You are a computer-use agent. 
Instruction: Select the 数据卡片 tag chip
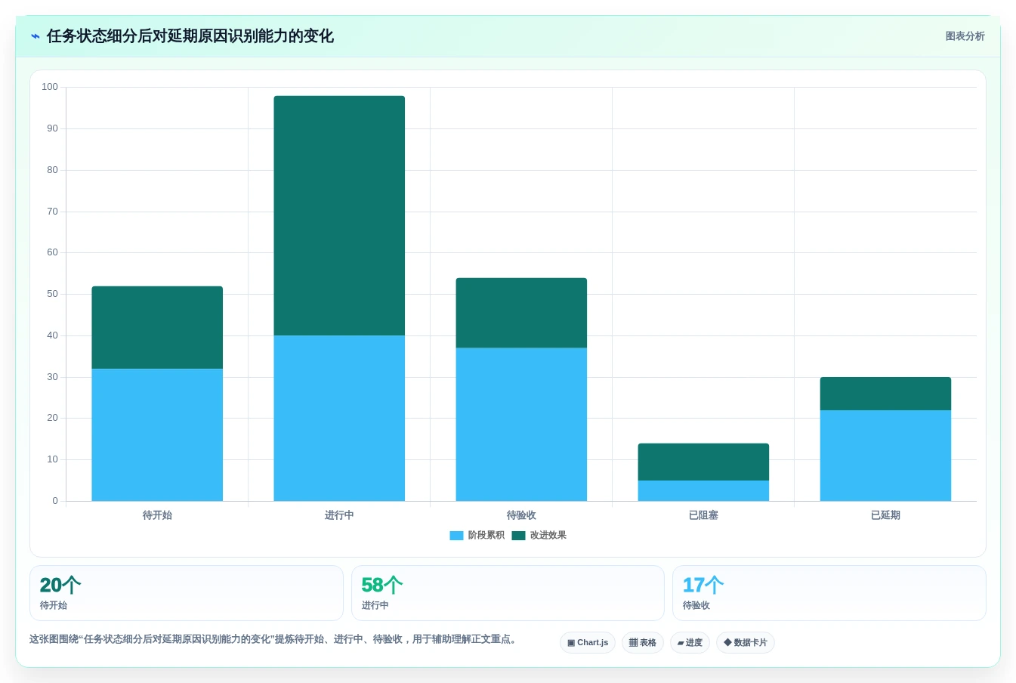click(746, 643)
